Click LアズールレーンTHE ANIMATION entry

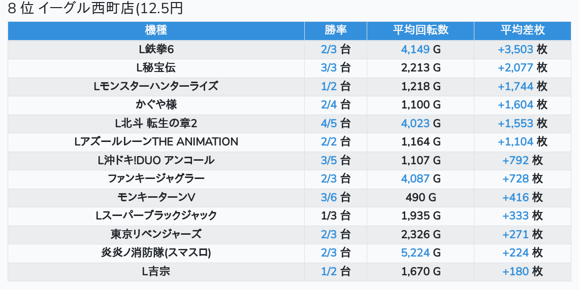[156, 141]
